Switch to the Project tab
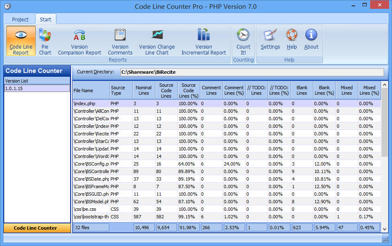Viewport: 392px width, 246px height. coord(20,19)
